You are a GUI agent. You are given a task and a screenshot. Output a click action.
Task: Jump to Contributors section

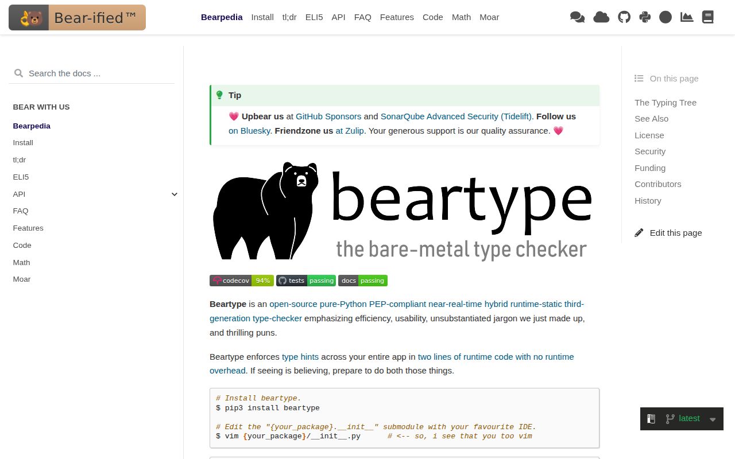(x=658, y=184)
